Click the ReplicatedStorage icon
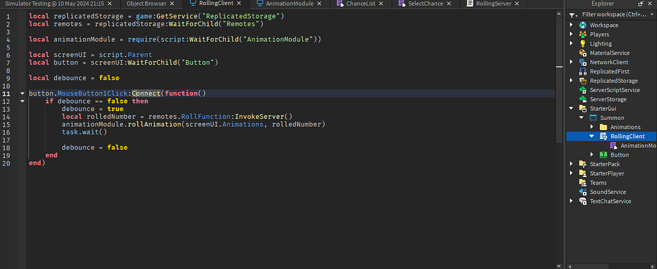Image resolution: width=657 pixels, height=269 pixels. click(583, 81)
